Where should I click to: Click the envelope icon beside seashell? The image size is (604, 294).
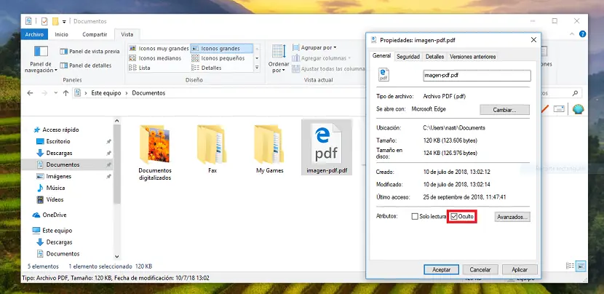tap(559, 109)
